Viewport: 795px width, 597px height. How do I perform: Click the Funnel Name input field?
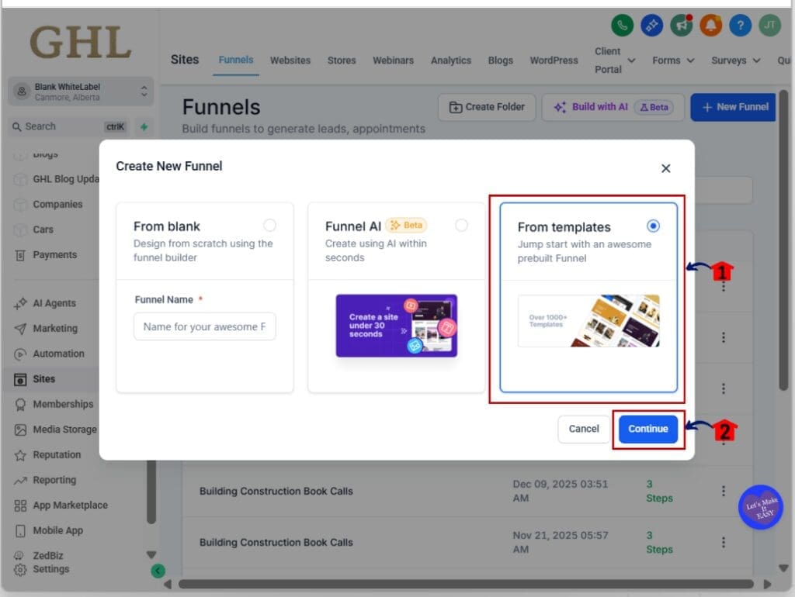204,326
